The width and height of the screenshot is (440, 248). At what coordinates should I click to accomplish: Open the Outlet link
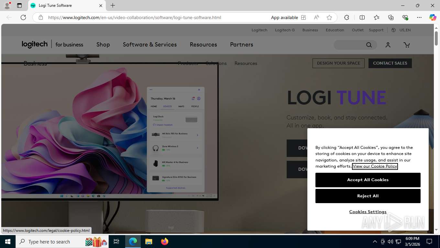point(358,30)
